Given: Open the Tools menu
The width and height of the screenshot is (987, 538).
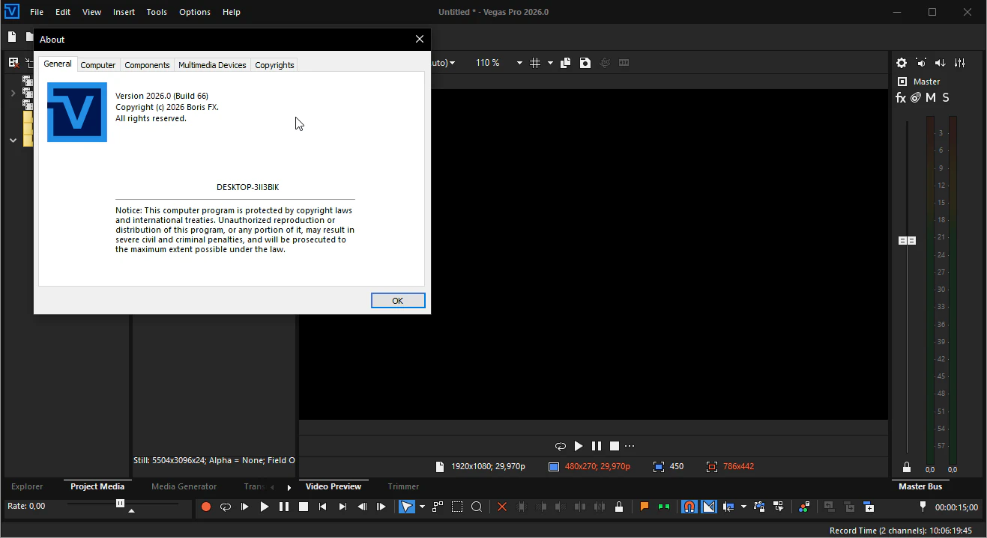Looking at the screenshot, I should pos(157,12).
